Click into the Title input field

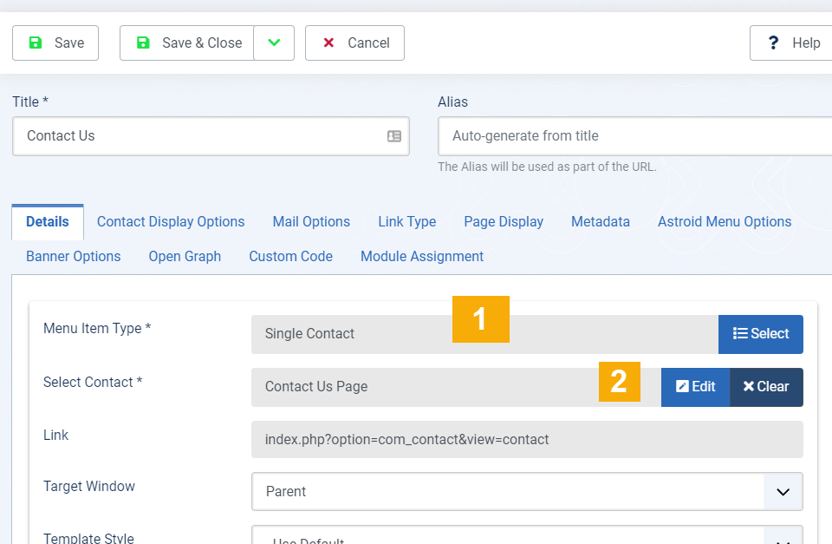[199, 136]
